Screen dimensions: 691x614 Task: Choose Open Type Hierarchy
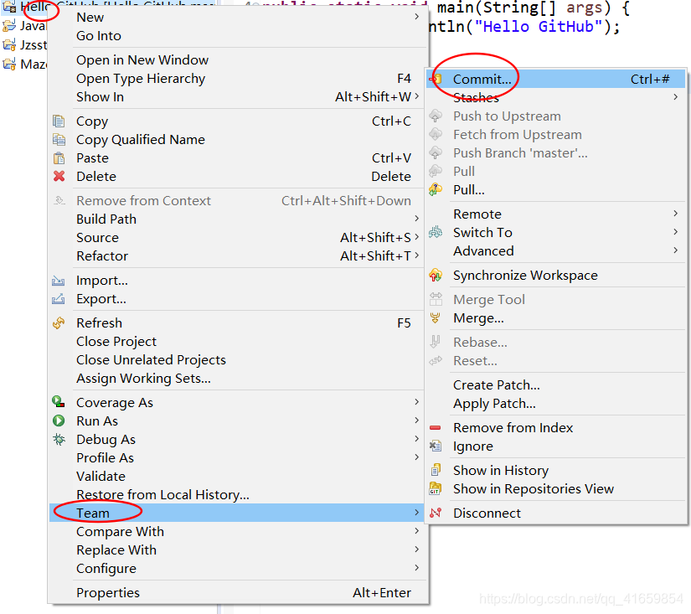tap(236, 79)
